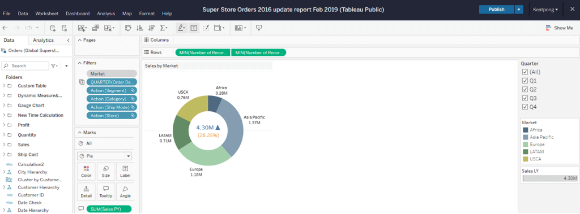Toggle Show mark labels icon
This screenshot has height=214, width=580.
194,28
